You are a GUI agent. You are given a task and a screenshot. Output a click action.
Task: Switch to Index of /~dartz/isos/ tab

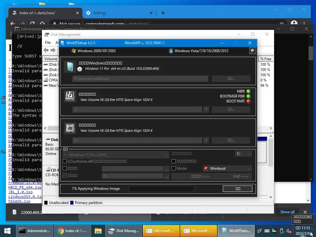tap(45, 13)
